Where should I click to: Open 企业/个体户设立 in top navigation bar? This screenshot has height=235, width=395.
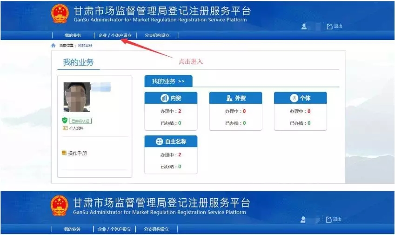coord(115,35)
